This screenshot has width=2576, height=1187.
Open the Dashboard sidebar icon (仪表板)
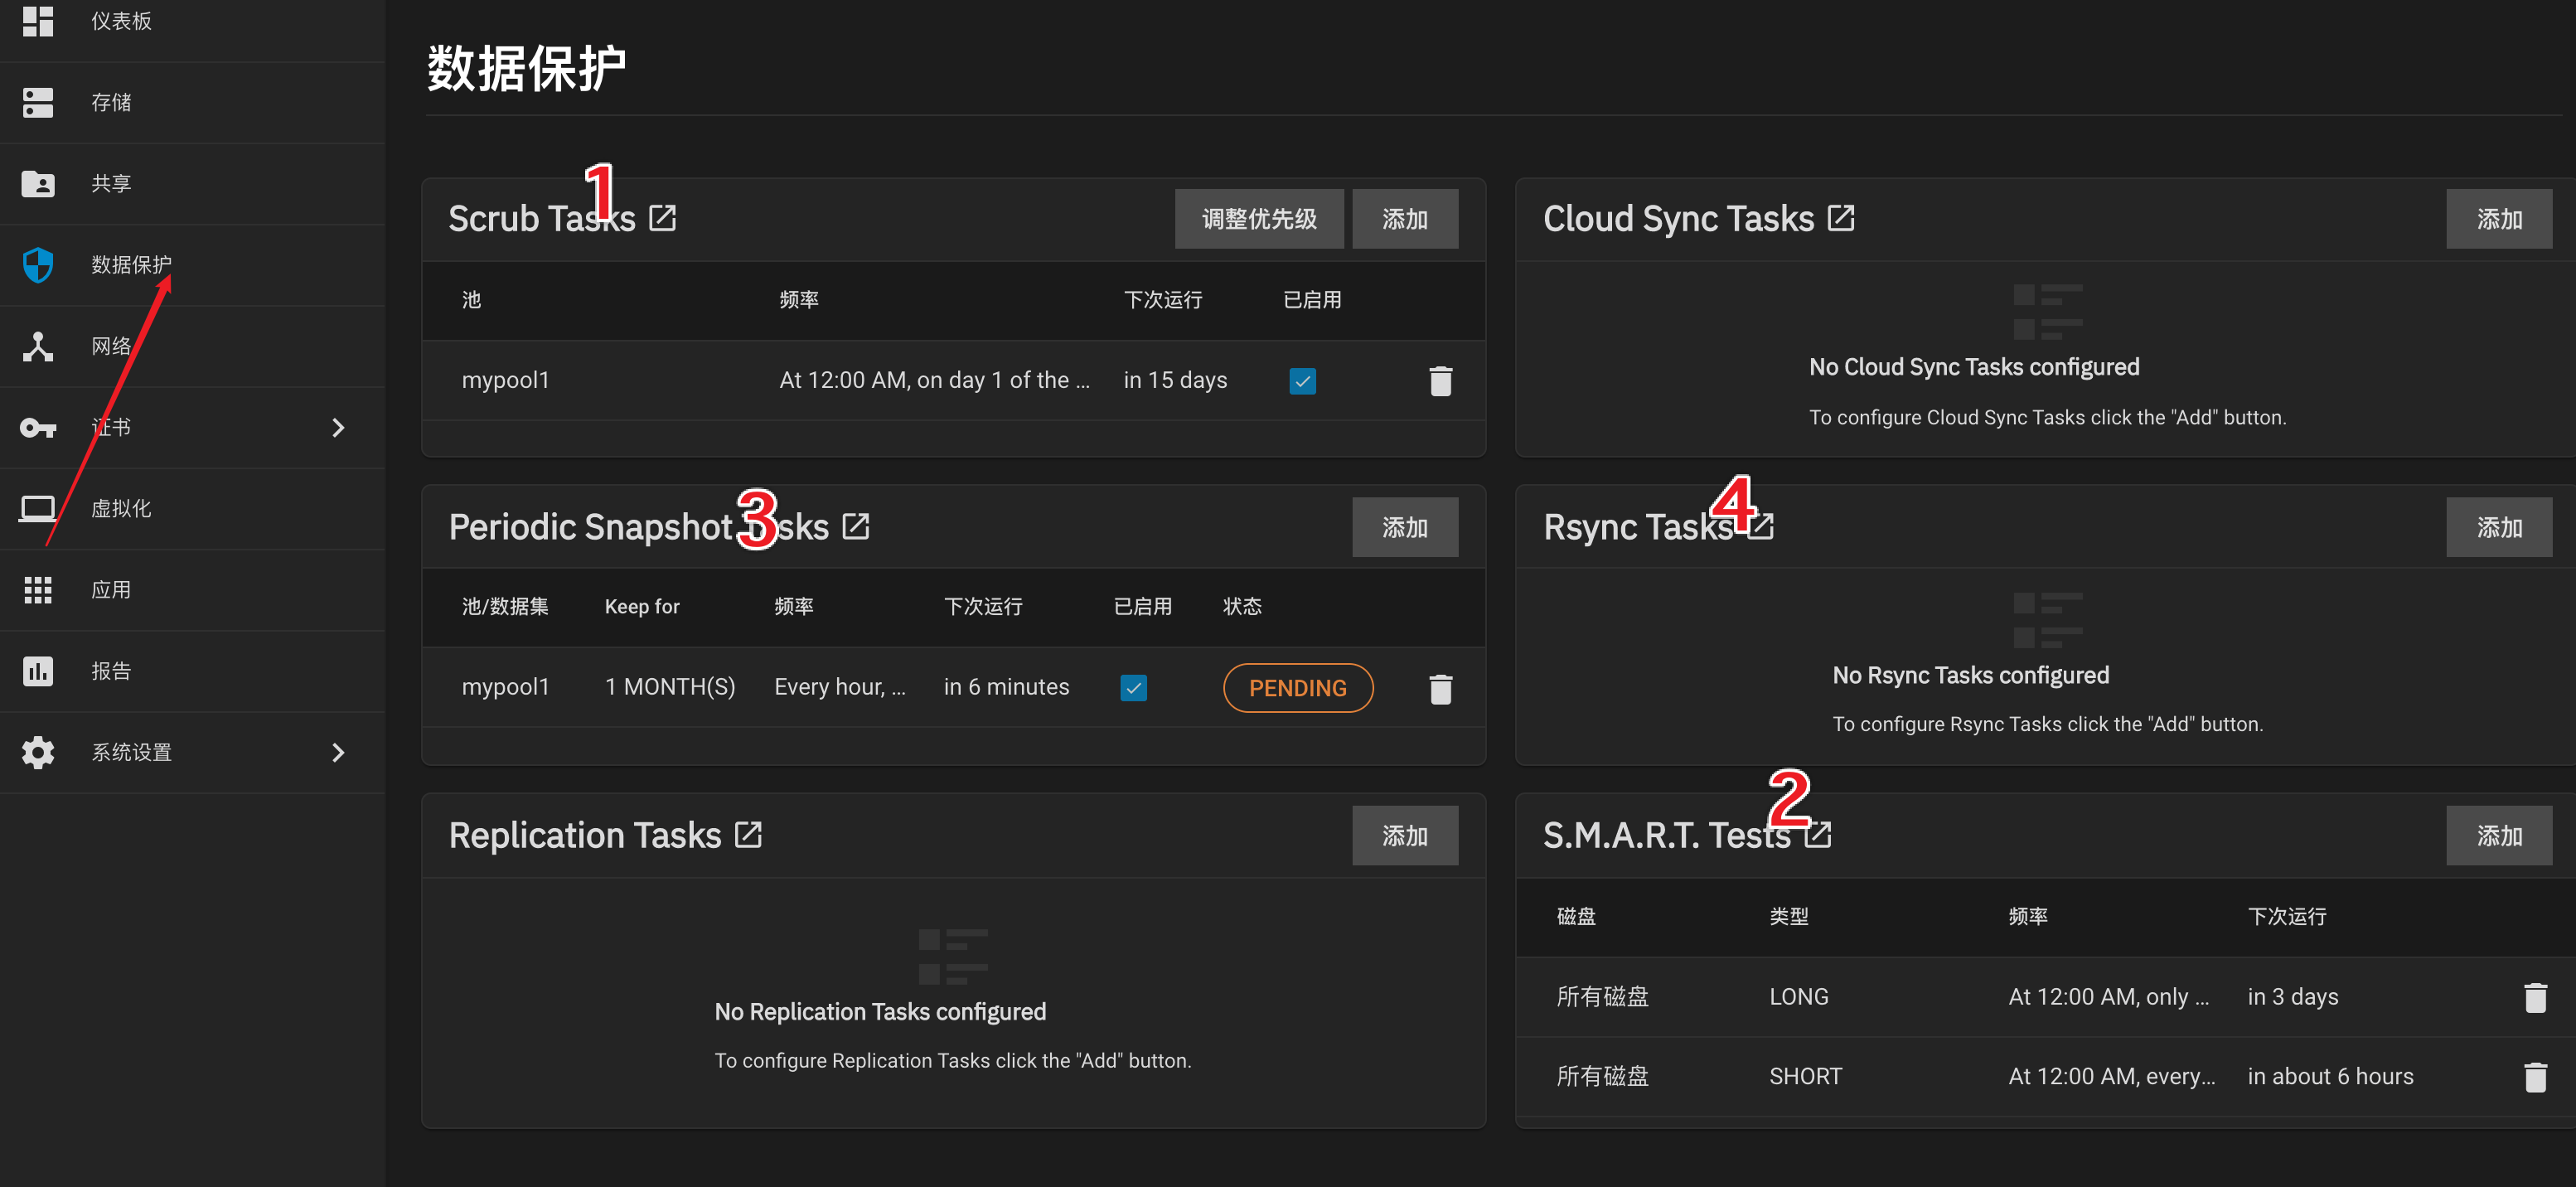(38, 21)
